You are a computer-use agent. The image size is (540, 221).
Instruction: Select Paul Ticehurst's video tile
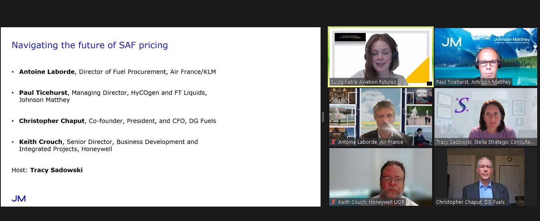coord(485,56)
